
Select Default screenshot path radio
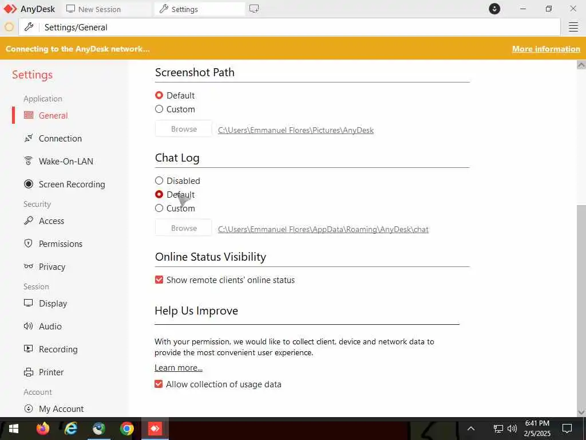pos(159,95)
